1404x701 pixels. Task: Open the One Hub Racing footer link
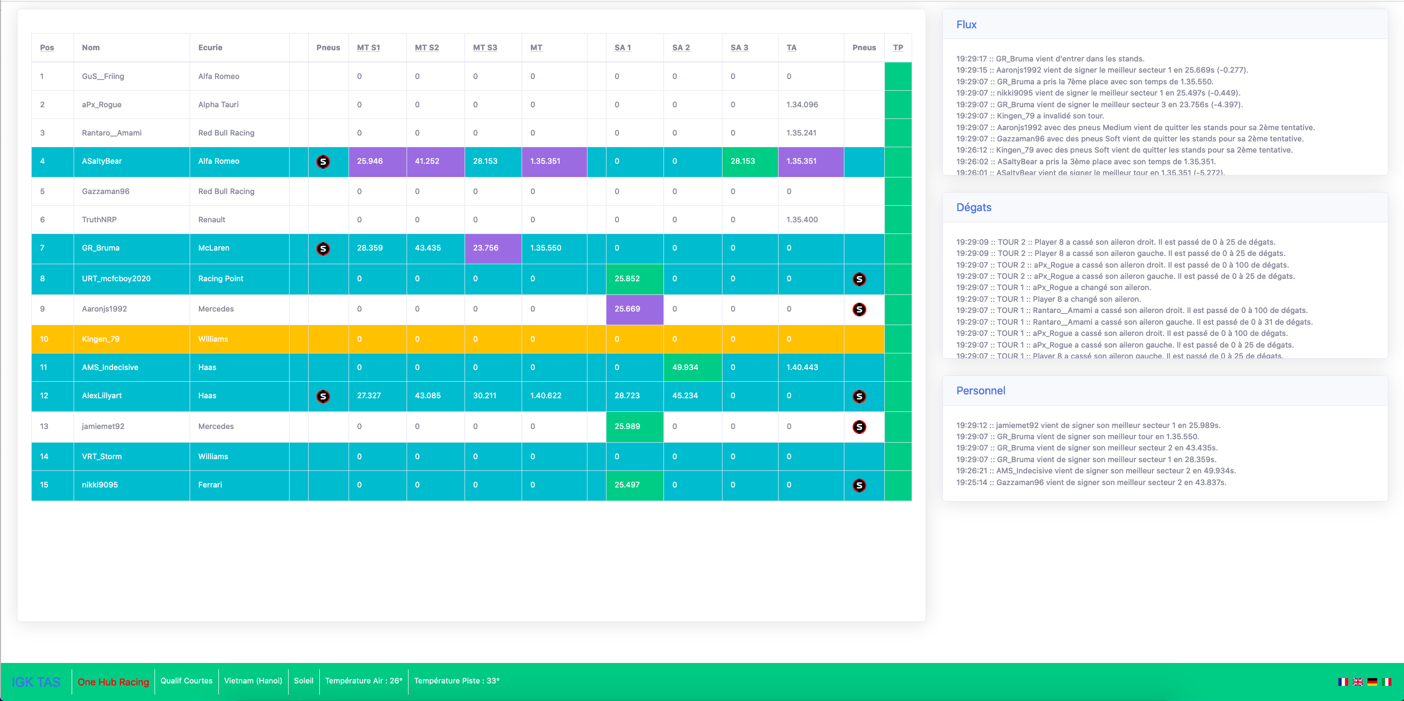pyautogui.click(x=114, y=682)
